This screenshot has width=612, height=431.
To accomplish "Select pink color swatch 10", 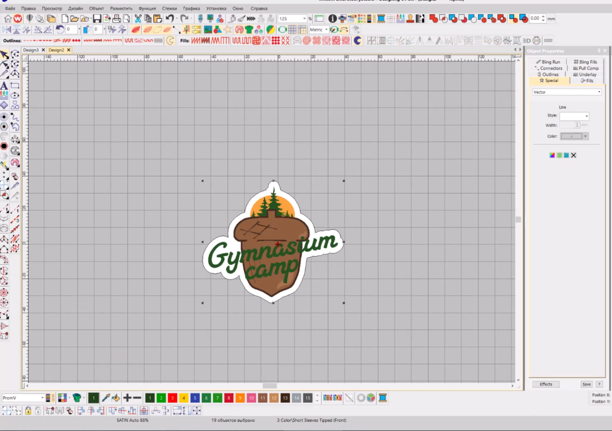I will [251, 398].
